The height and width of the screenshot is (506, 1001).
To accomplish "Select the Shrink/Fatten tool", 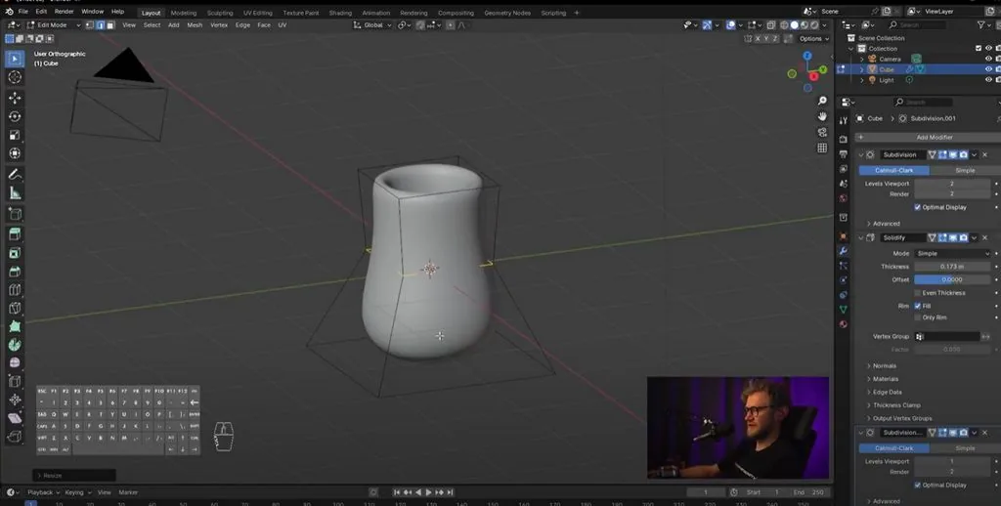I will point(15,400).
